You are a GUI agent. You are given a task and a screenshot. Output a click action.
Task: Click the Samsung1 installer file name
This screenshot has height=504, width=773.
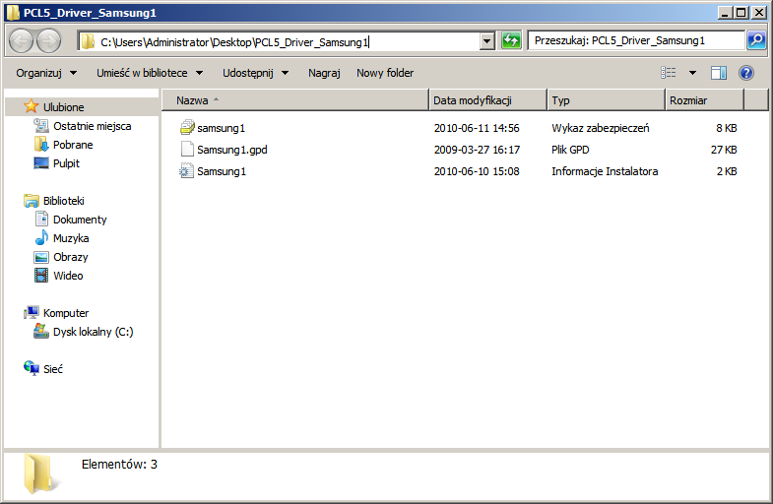pyautogui.click(x=222, y=171)
